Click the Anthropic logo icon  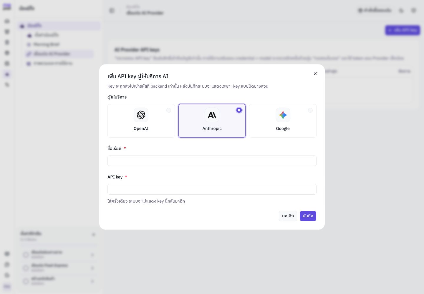coord(212,115)
